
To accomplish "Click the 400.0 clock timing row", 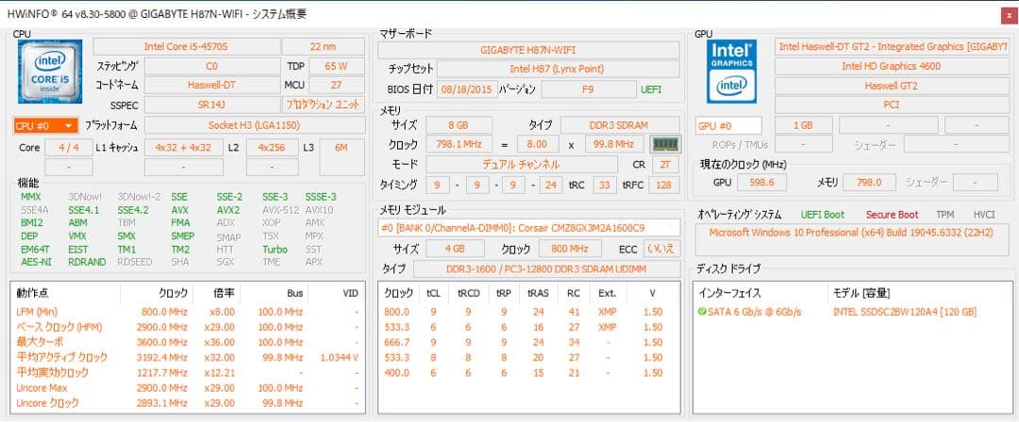I will [x=528, y=373].
